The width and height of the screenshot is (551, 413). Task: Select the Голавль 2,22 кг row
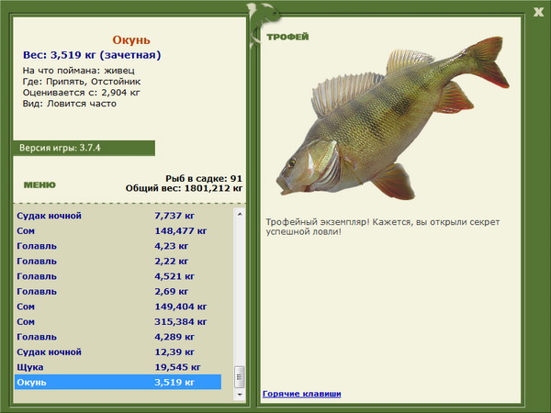118,261
